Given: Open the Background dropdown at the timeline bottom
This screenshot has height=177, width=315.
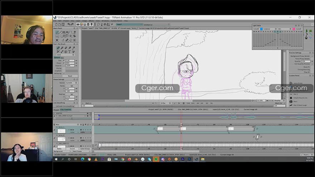Looking at the screenshot, I should (x=62, y=151).
